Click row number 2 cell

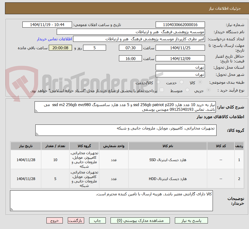point(239,179)
